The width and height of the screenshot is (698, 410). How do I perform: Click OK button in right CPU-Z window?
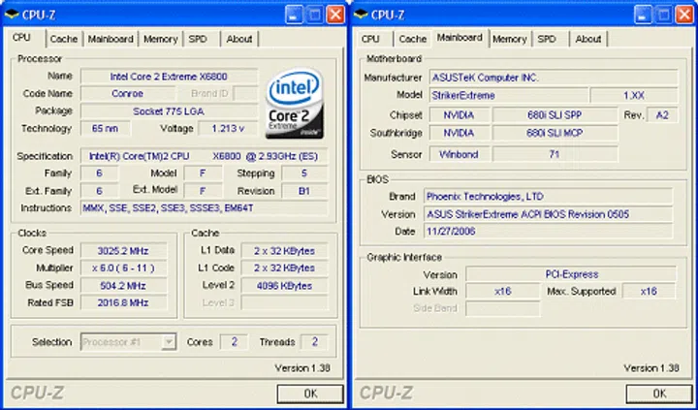(659, 394)
